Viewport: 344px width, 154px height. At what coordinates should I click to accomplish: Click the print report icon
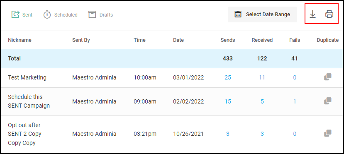329,14
